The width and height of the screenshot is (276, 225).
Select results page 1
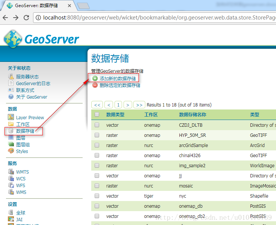118,105
